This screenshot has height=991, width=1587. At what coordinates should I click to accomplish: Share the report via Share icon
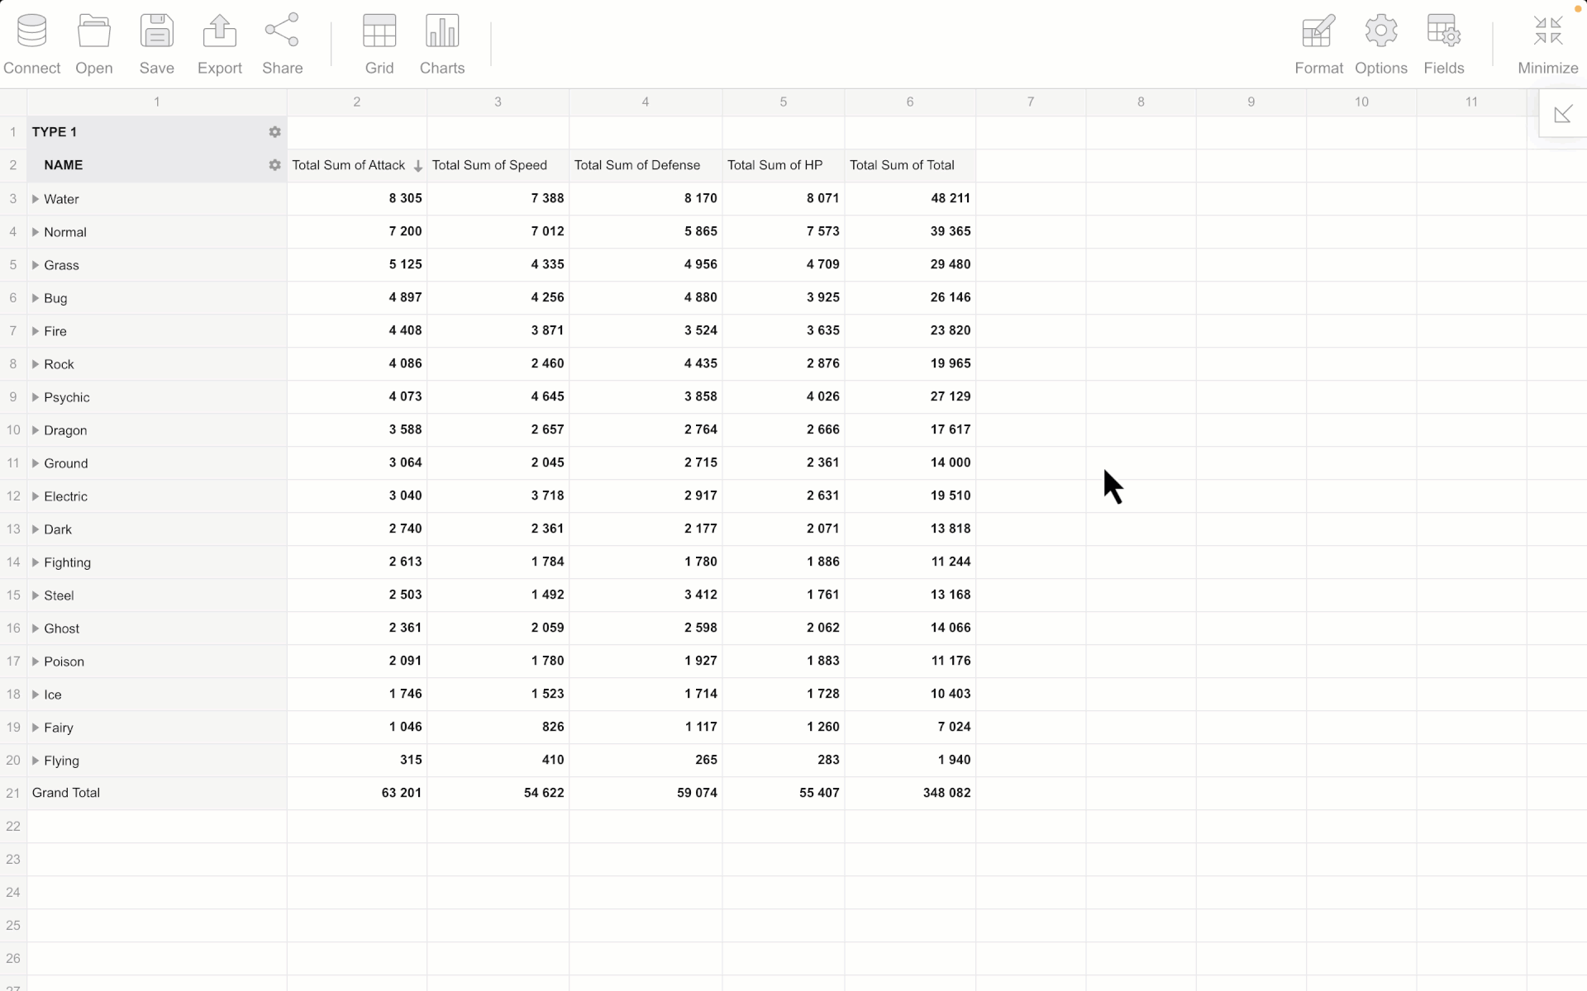[283, 45]
